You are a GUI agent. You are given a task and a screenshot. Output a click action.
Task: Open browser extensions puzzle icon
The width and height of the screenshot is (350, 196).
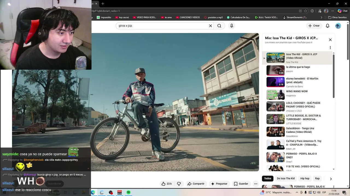click(312, 11)
